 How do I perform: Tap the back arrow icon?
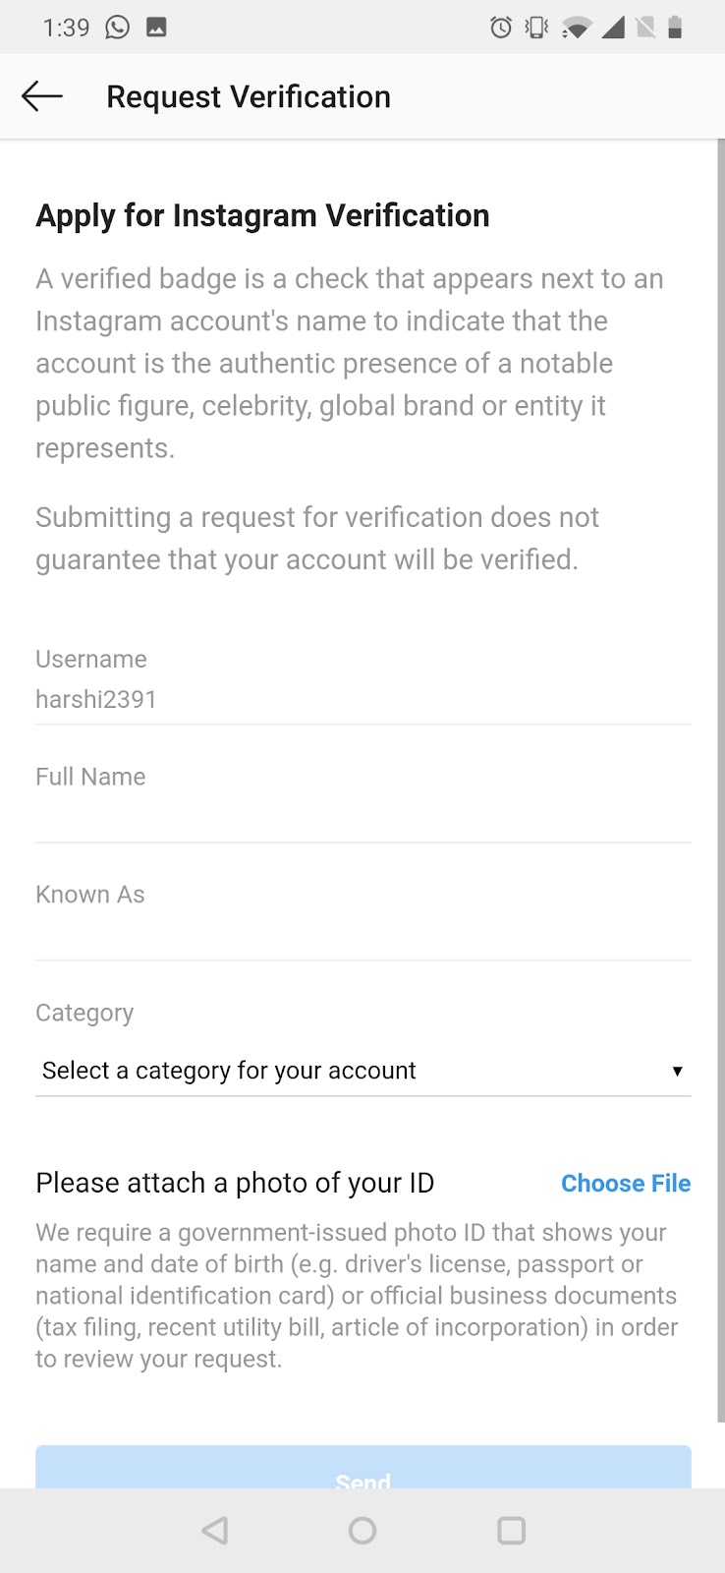[x=42, y=96]
